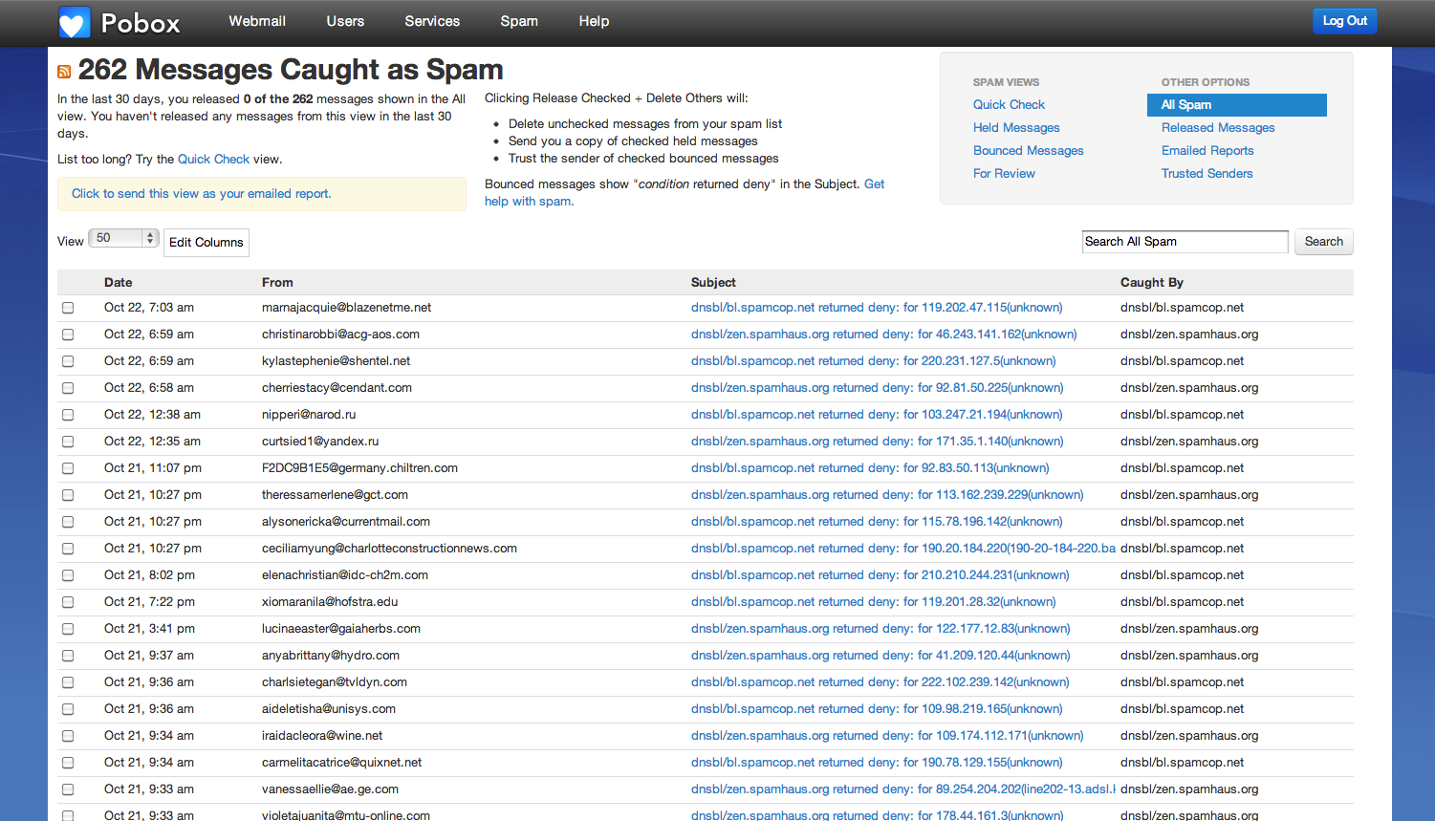
Task: Open subject for 113.162.239.229 message
Action: point(887,495)
